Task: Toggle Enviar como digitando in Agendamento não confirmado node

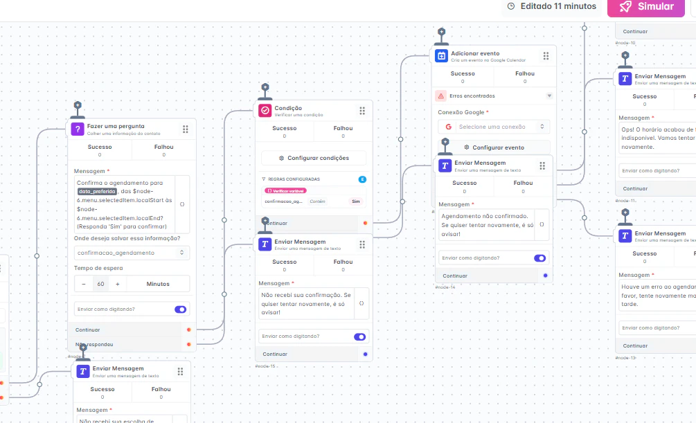Action: pyautogui.click(x=539, y=258)
